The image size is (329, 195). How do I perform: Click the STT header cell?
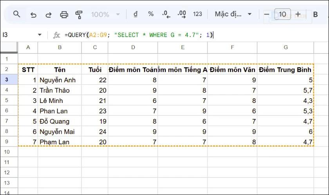28,69
